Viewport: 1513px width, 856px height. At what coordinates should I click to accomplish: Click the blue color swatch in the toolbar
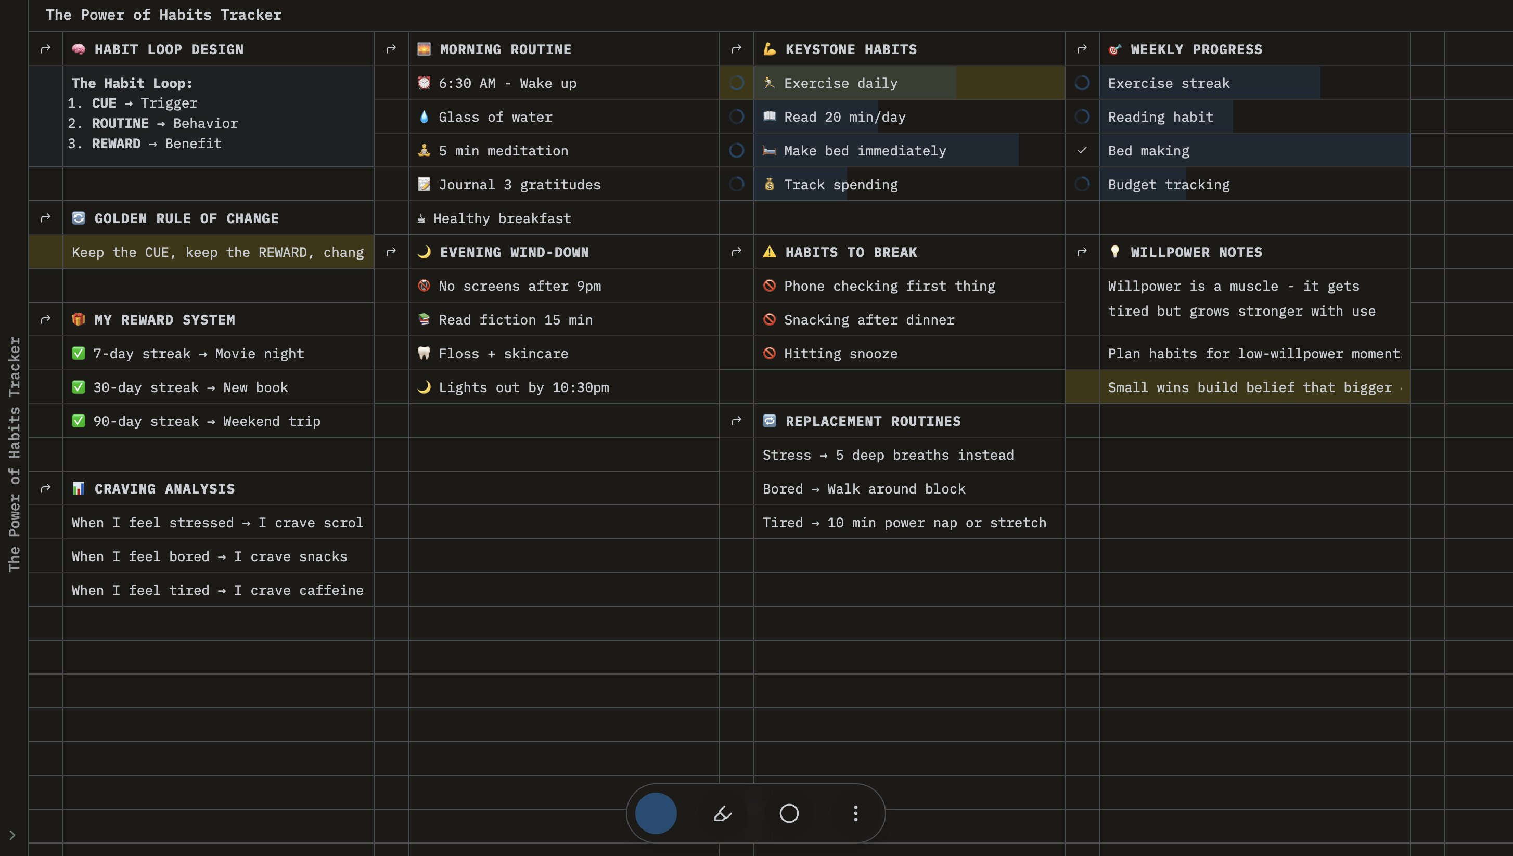[x=656, y=813]
